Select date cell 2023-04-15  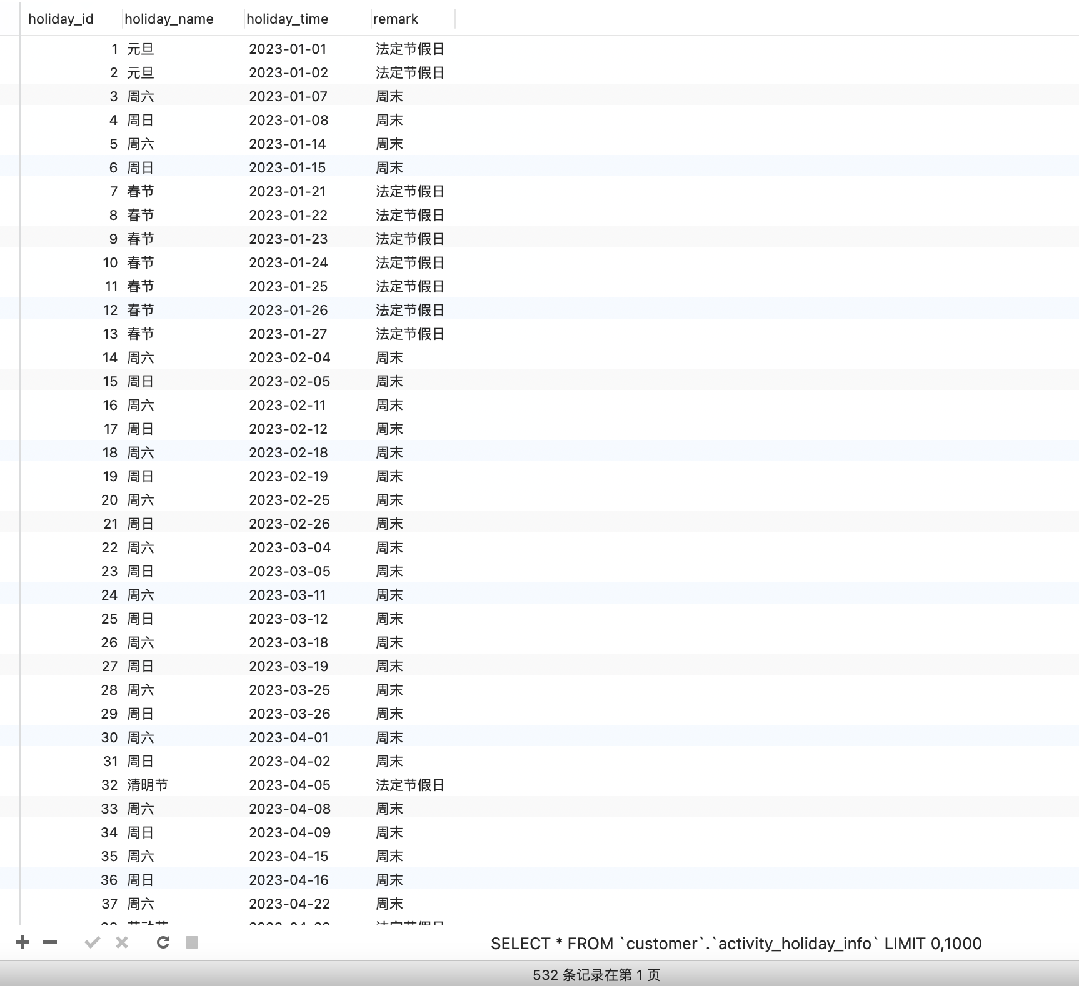point(288,856)
